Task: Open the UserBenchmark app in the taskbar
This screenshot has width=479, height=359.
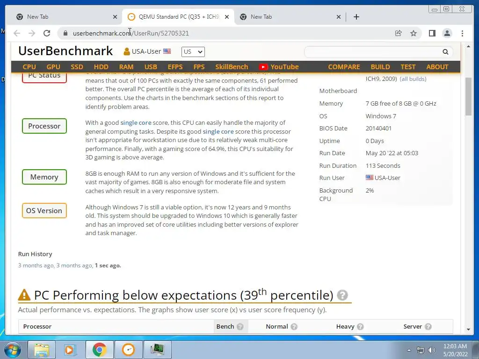Action: click(128, 350)
